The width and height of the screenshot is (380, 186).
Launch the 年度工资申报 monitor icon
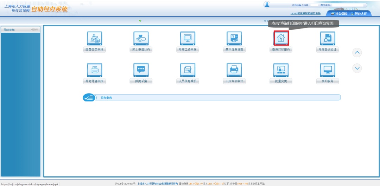pyautogui.click(x=188, y=38)
